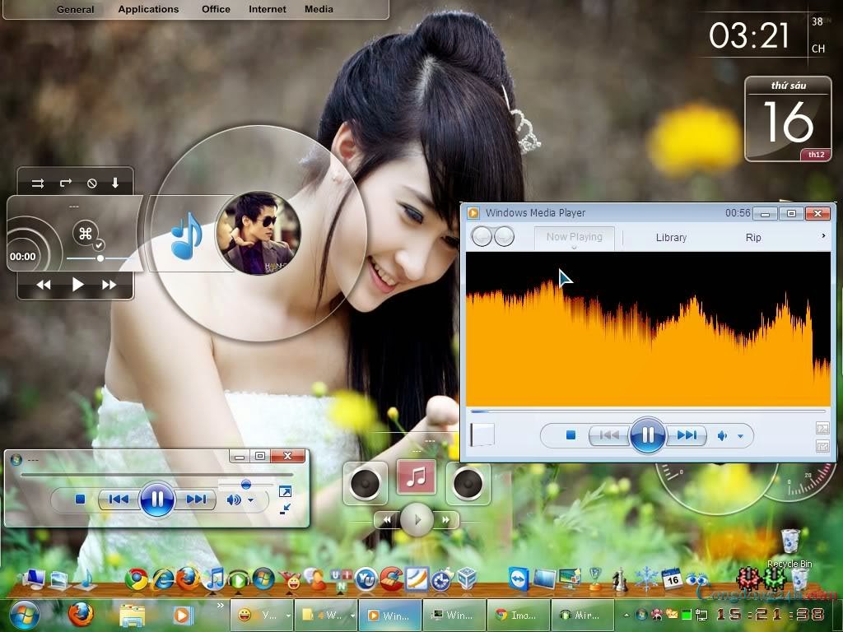Open the Media menu on the top launcher
843x632 pixels.
tap(319, 9)
